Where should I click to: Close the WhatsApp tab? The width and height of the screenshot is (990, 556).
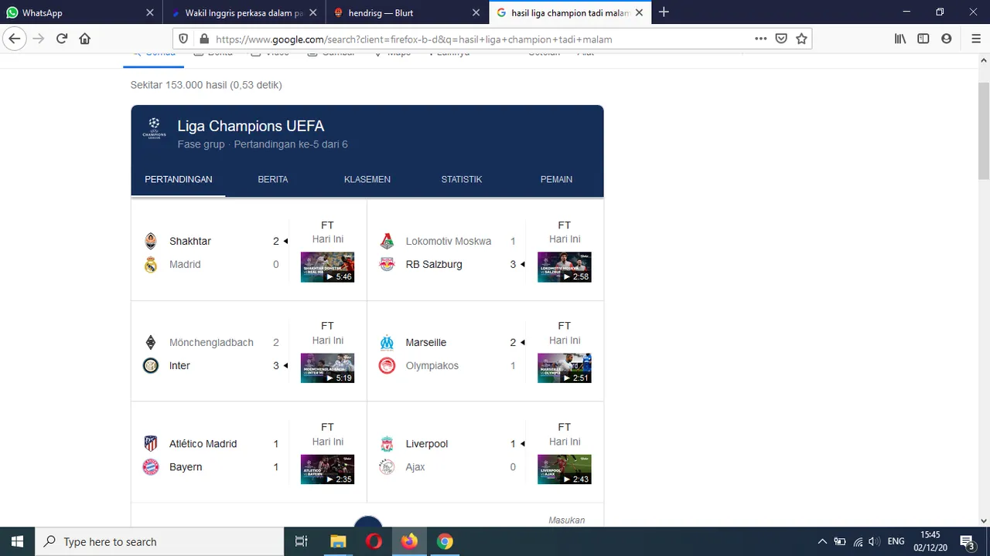[x=150, y=12]
